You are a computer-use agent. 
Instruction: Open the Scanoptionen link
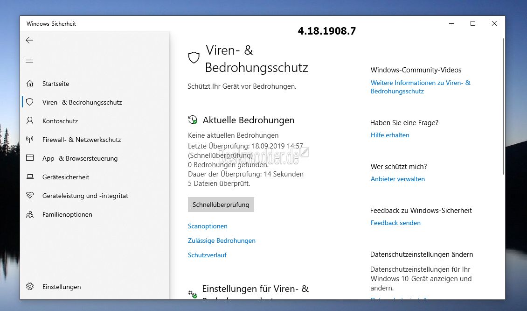(x=208, y=226)
